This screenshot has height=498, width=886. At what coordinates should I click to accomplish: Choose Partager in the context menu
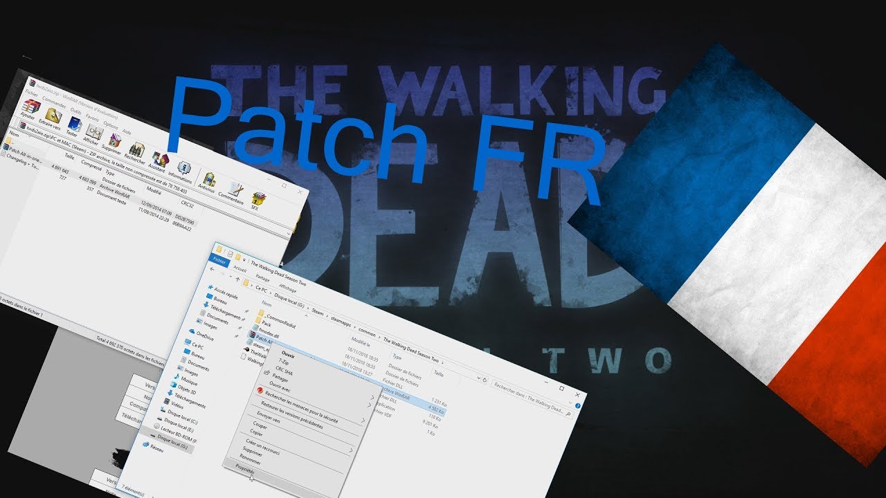[x=280, y=378]
